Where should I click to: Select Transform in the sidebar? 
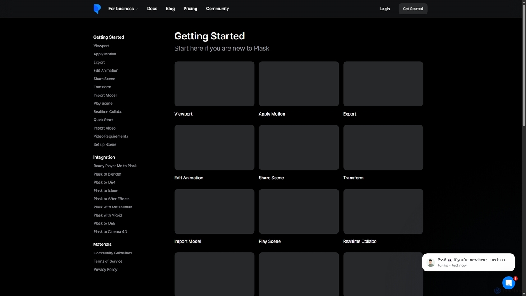[x=102, y=87]
